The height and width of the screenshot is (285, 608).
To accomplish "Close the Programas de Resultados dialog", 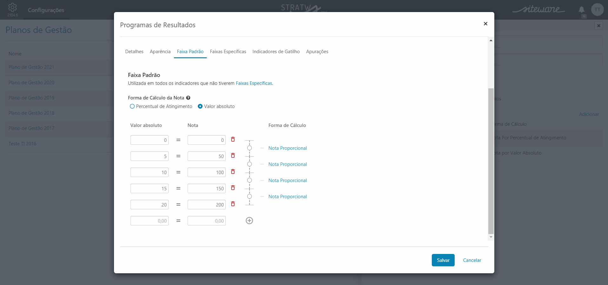I will click(485, 24).
